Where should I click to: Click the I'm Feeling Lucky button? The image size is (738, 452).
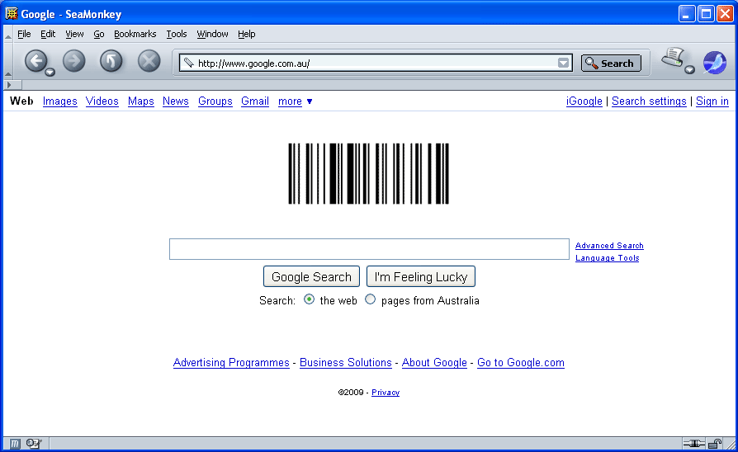pos(421,276)
